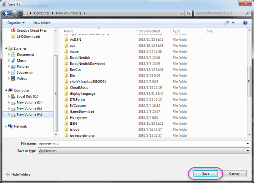Click the change view icon

[227, 23]
